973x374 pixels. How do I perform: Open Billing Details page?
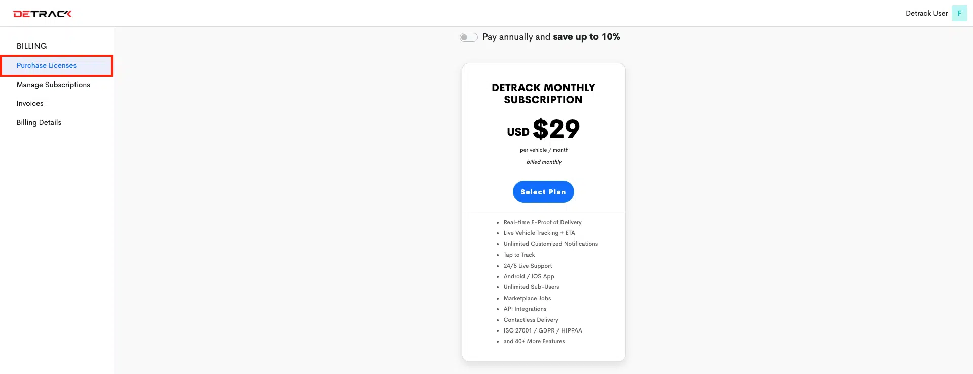39,122
